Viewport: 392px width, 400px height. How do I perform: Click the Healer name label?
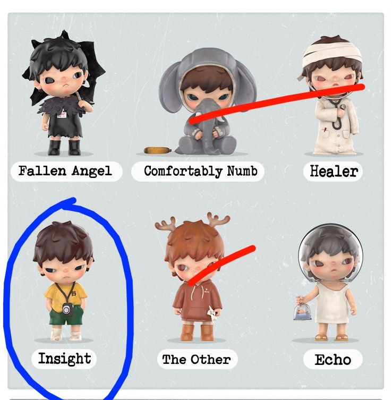333,171
